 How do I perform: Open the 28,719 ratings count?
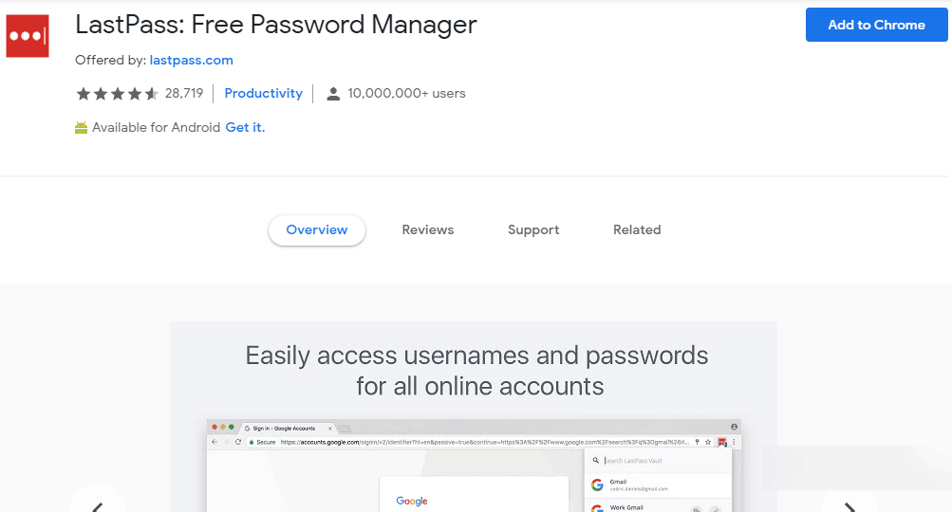coord(184,94)
